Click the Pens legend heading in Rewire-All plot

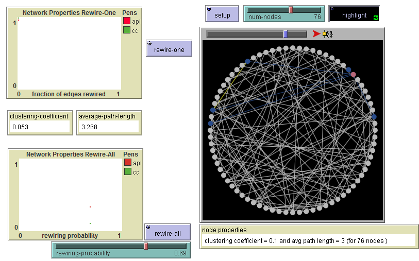[x=131, y=154]
